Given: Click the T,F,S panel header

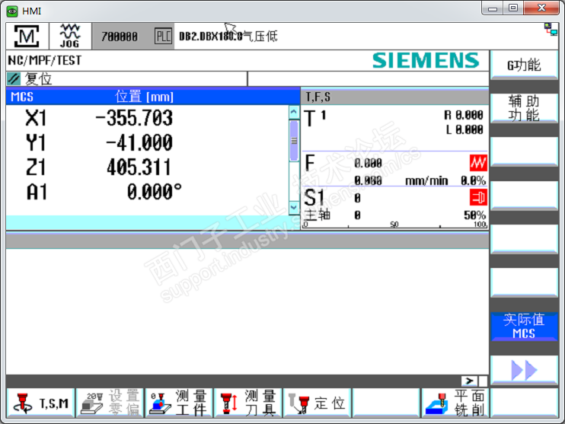Looking at the screenshot, I should (x=394, y=97).
